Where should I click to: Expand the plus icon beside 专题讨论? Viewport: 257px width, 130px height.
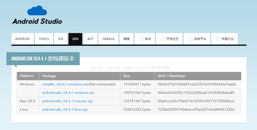[x=218, y=39]
